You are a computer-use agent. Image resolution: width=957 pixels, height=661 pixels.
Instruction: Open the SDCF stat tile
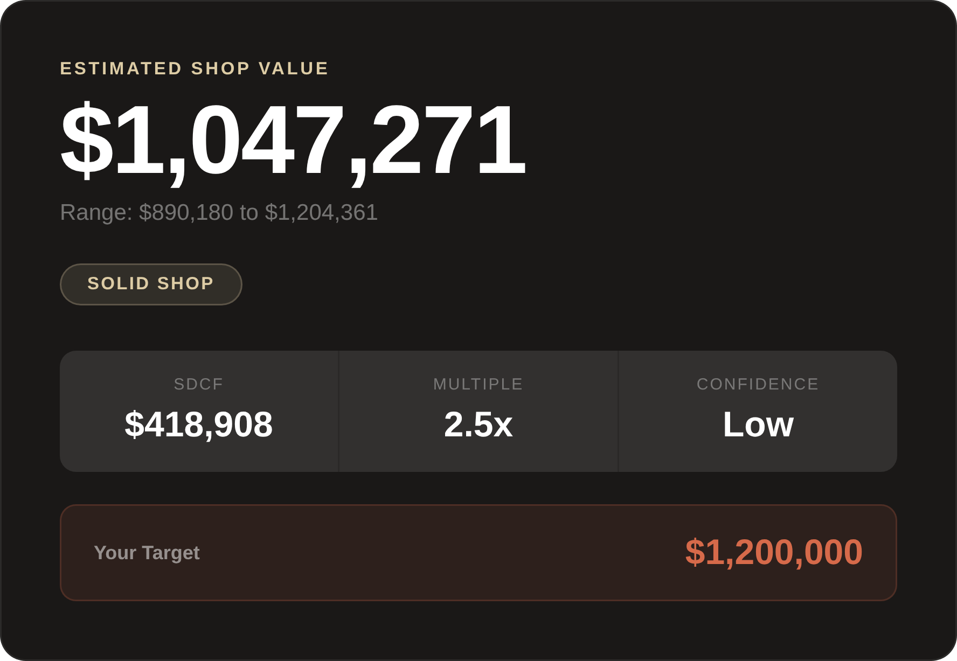tap(199, 411)
